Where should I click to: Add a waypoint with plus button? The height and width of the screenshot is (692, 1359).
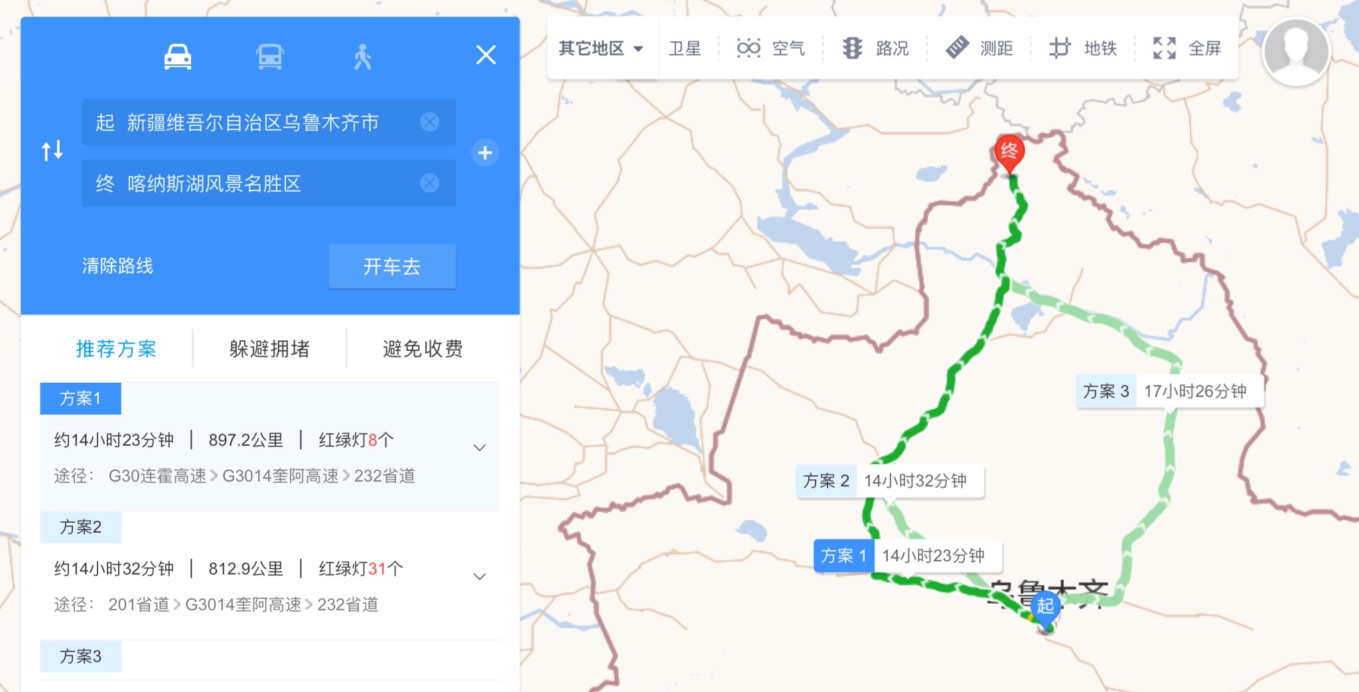click(485, 153)
